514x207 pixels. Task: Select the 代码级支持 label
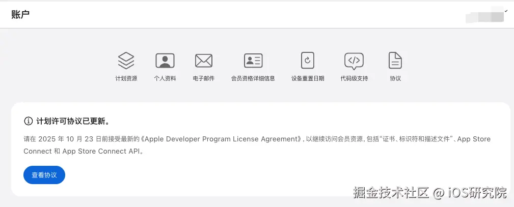pyautogui.click(x=354, y=79)
